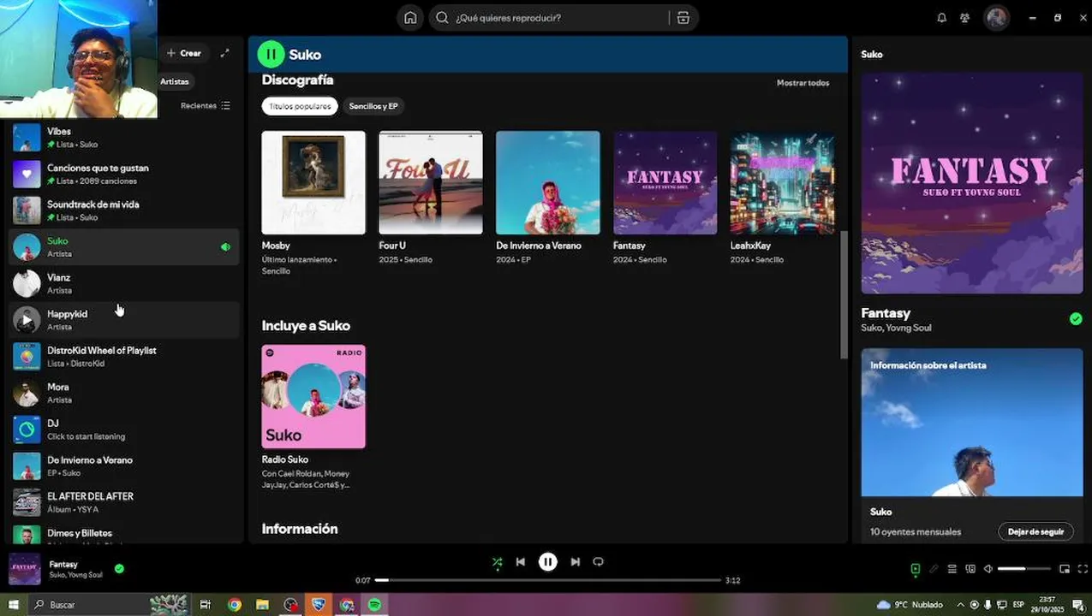1092x616 pixels.
Task: Open the Spotify icon in the taskbar
Action: pos(374,605)
